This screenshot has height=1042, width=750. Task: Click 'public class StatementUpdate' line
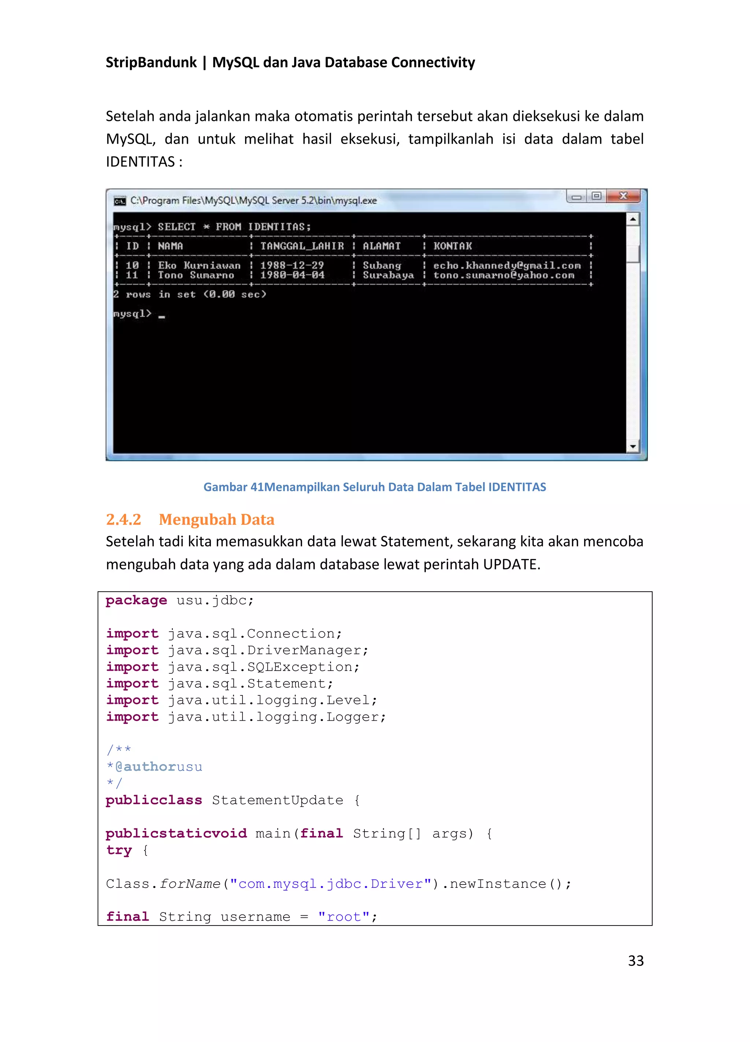(233, 800)
